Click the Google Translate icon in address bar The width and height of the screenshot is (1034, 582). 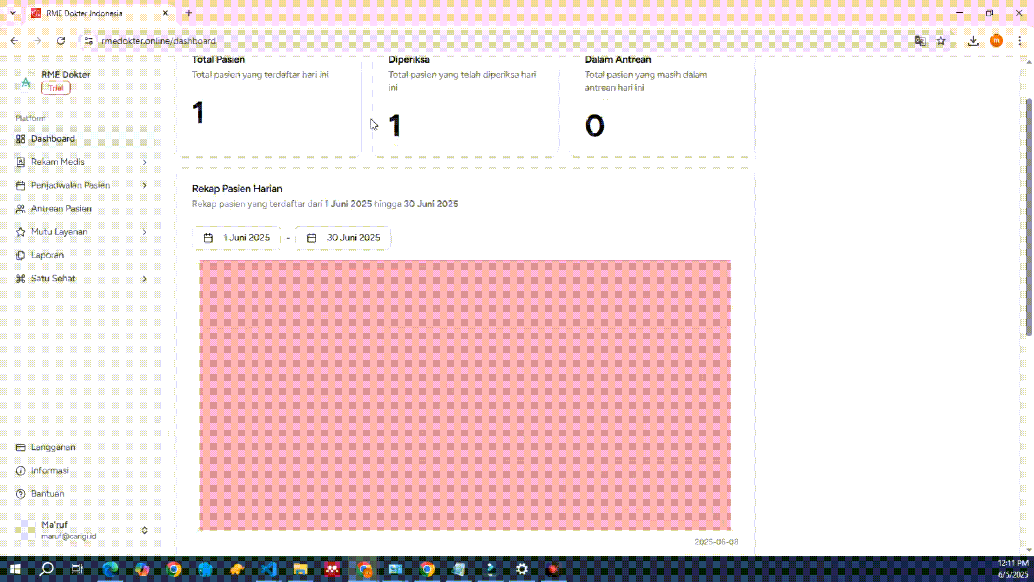tap(920, 41)
